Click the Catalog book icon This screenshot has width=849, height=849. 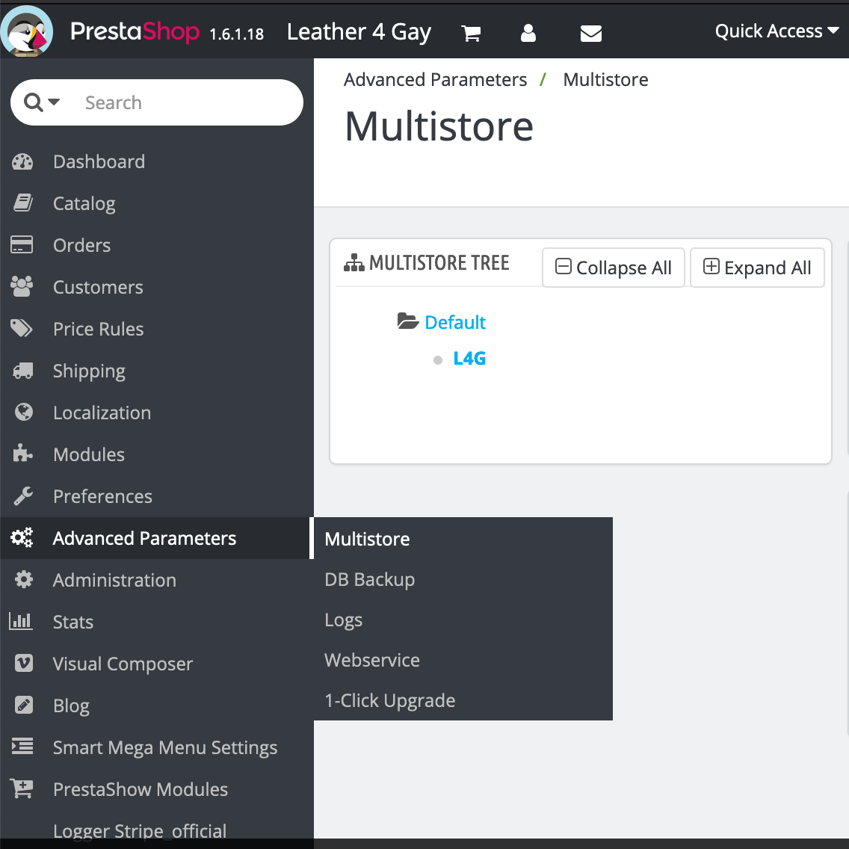(x=22, y=203)
